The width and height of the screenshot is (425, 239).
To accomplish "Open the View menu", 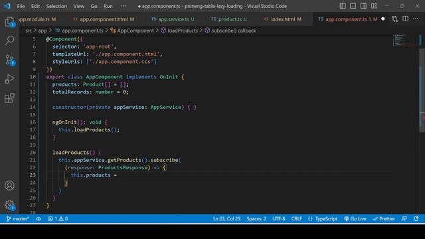I will coord(78,6).
